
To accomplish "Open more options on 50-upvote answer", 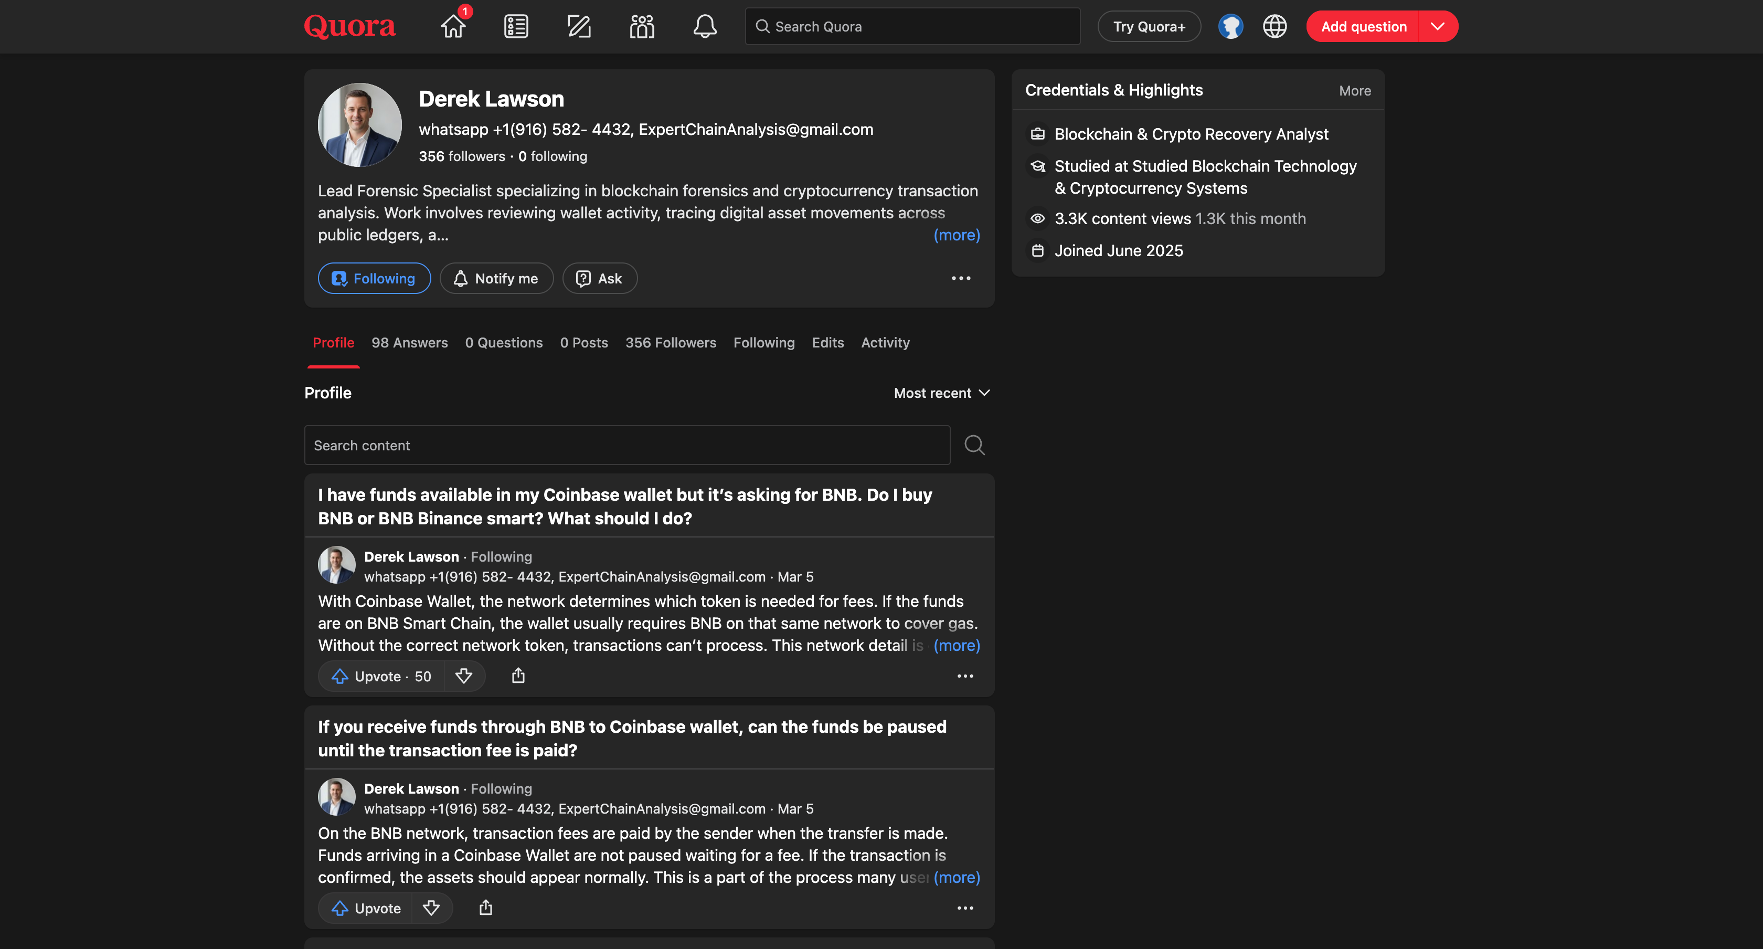I will point(965,677).
